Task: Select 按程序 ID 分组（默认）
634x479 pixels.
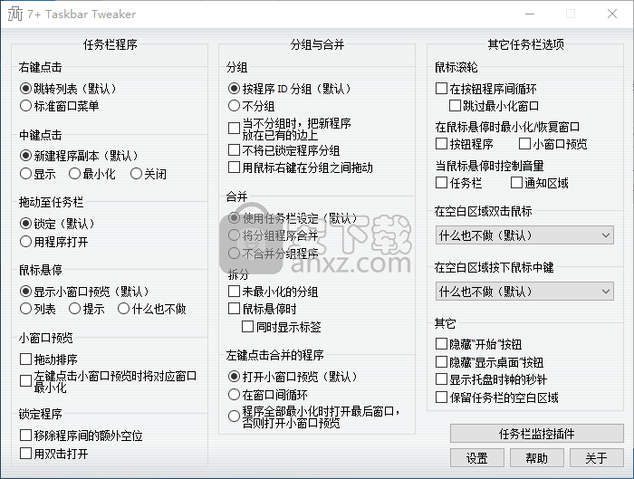Action: tap(290, 89)
